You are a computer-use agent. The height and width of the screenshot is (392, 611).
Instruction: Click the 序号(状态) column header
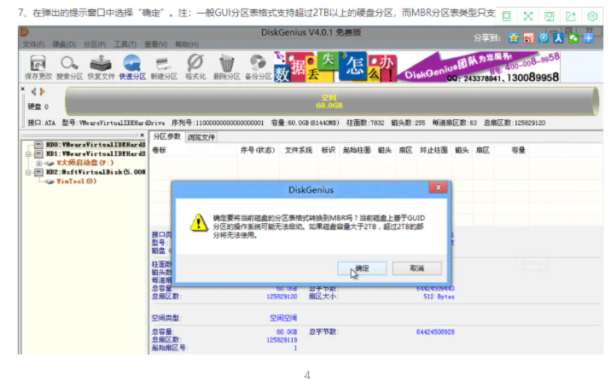258,150
